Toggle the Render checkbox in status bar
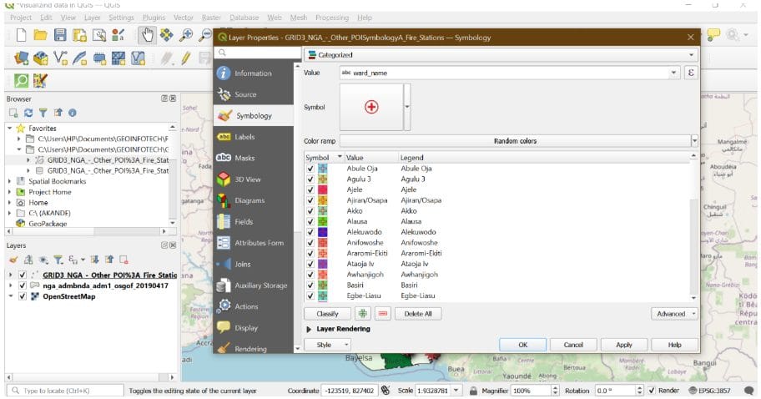 coord(650,391)
